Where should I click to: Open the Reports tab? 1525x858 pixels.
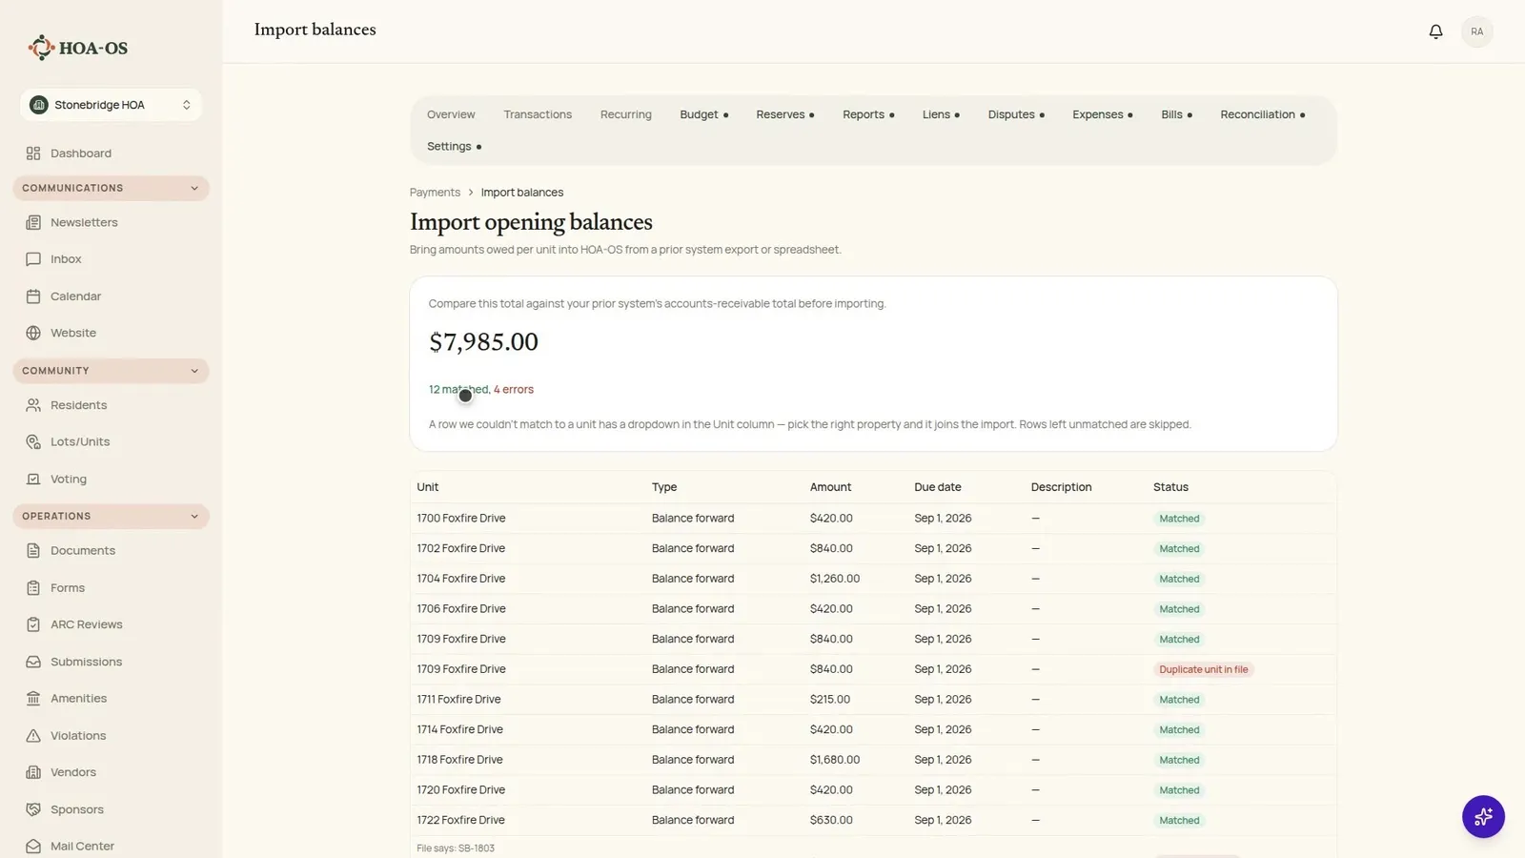[868, 114]
